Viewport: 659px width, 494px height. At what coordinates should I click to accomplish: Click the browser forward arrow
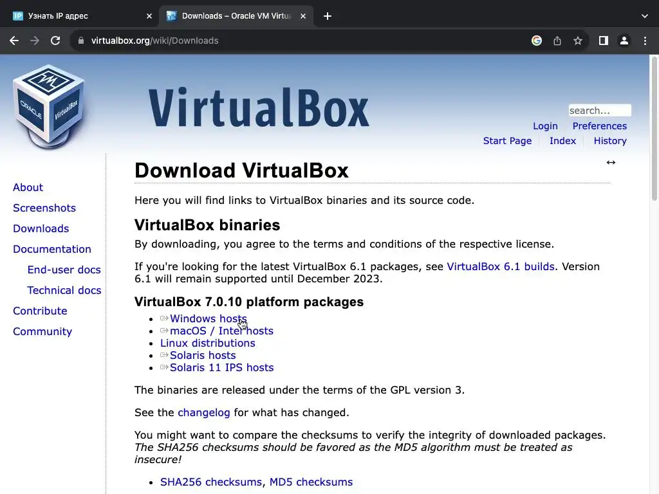tap(35, 41)
